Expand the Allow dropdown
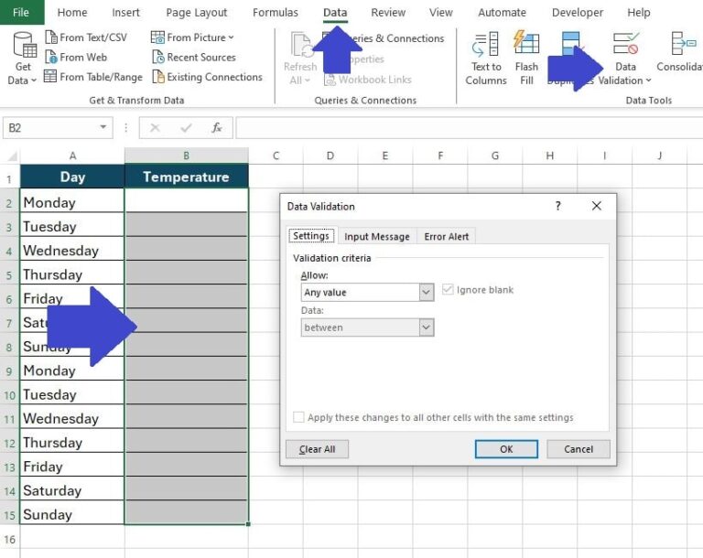703x558 pixels. 427,292
